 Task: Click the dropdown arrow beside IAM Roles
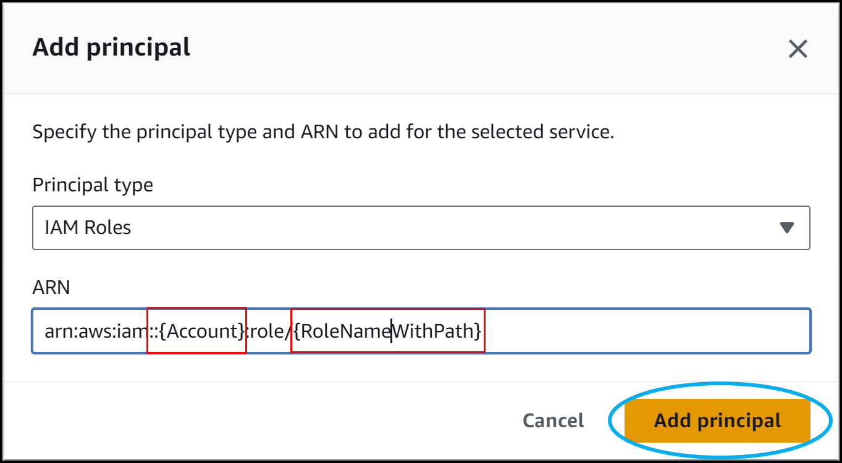(786, 228)
